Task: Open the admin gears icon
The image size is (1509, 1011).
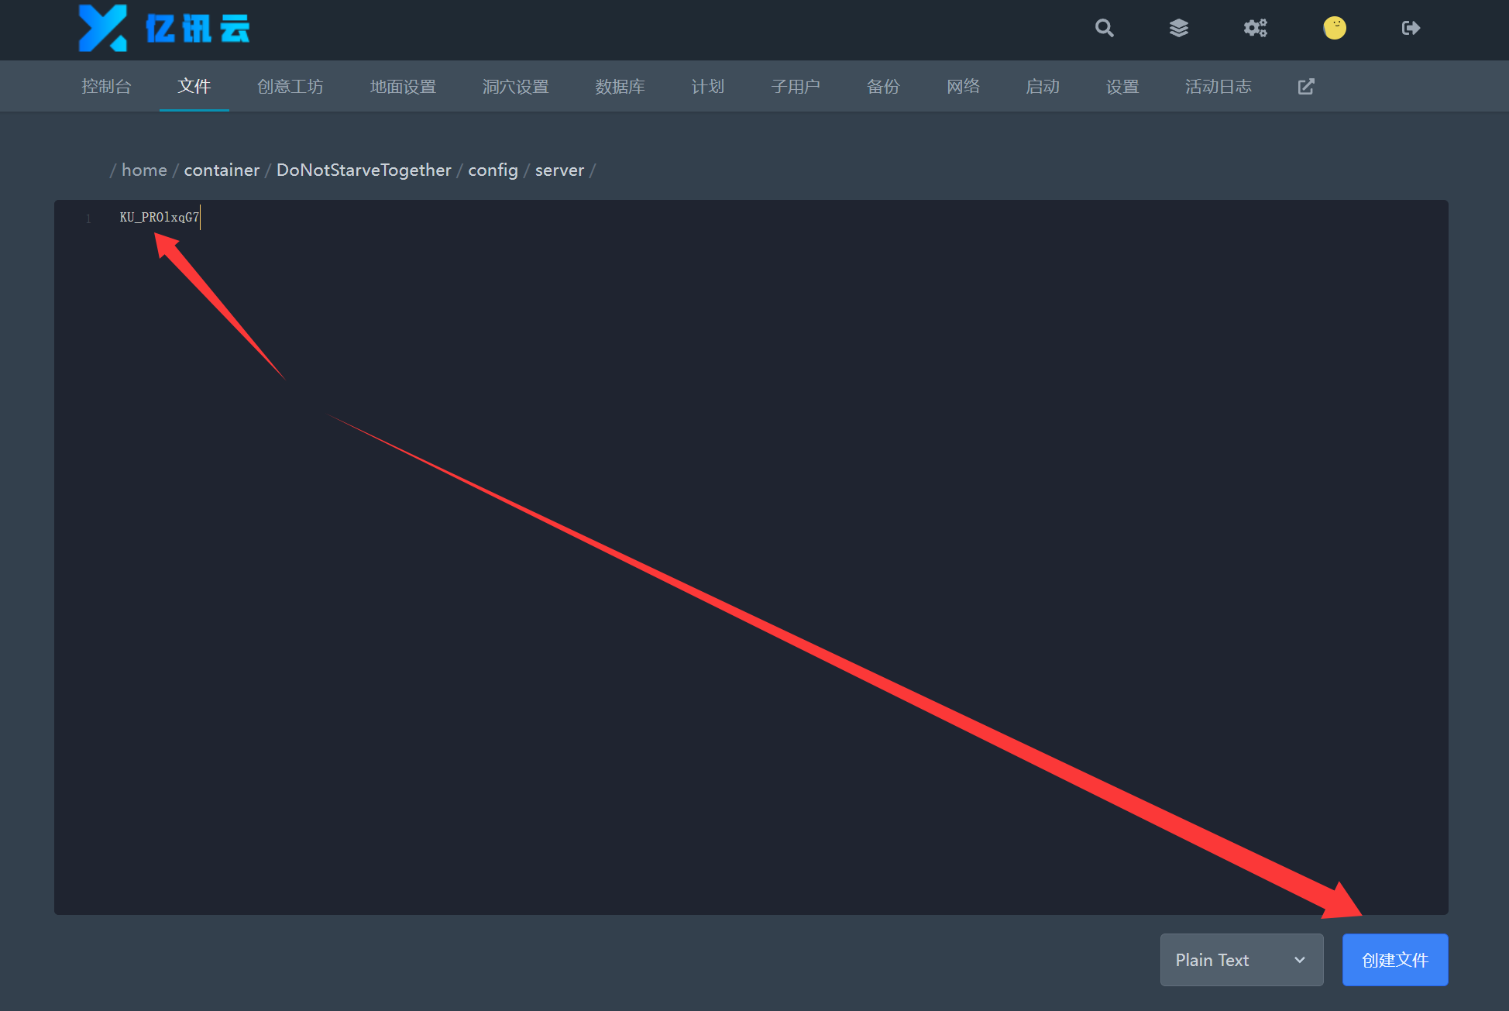Action: 1255,29
